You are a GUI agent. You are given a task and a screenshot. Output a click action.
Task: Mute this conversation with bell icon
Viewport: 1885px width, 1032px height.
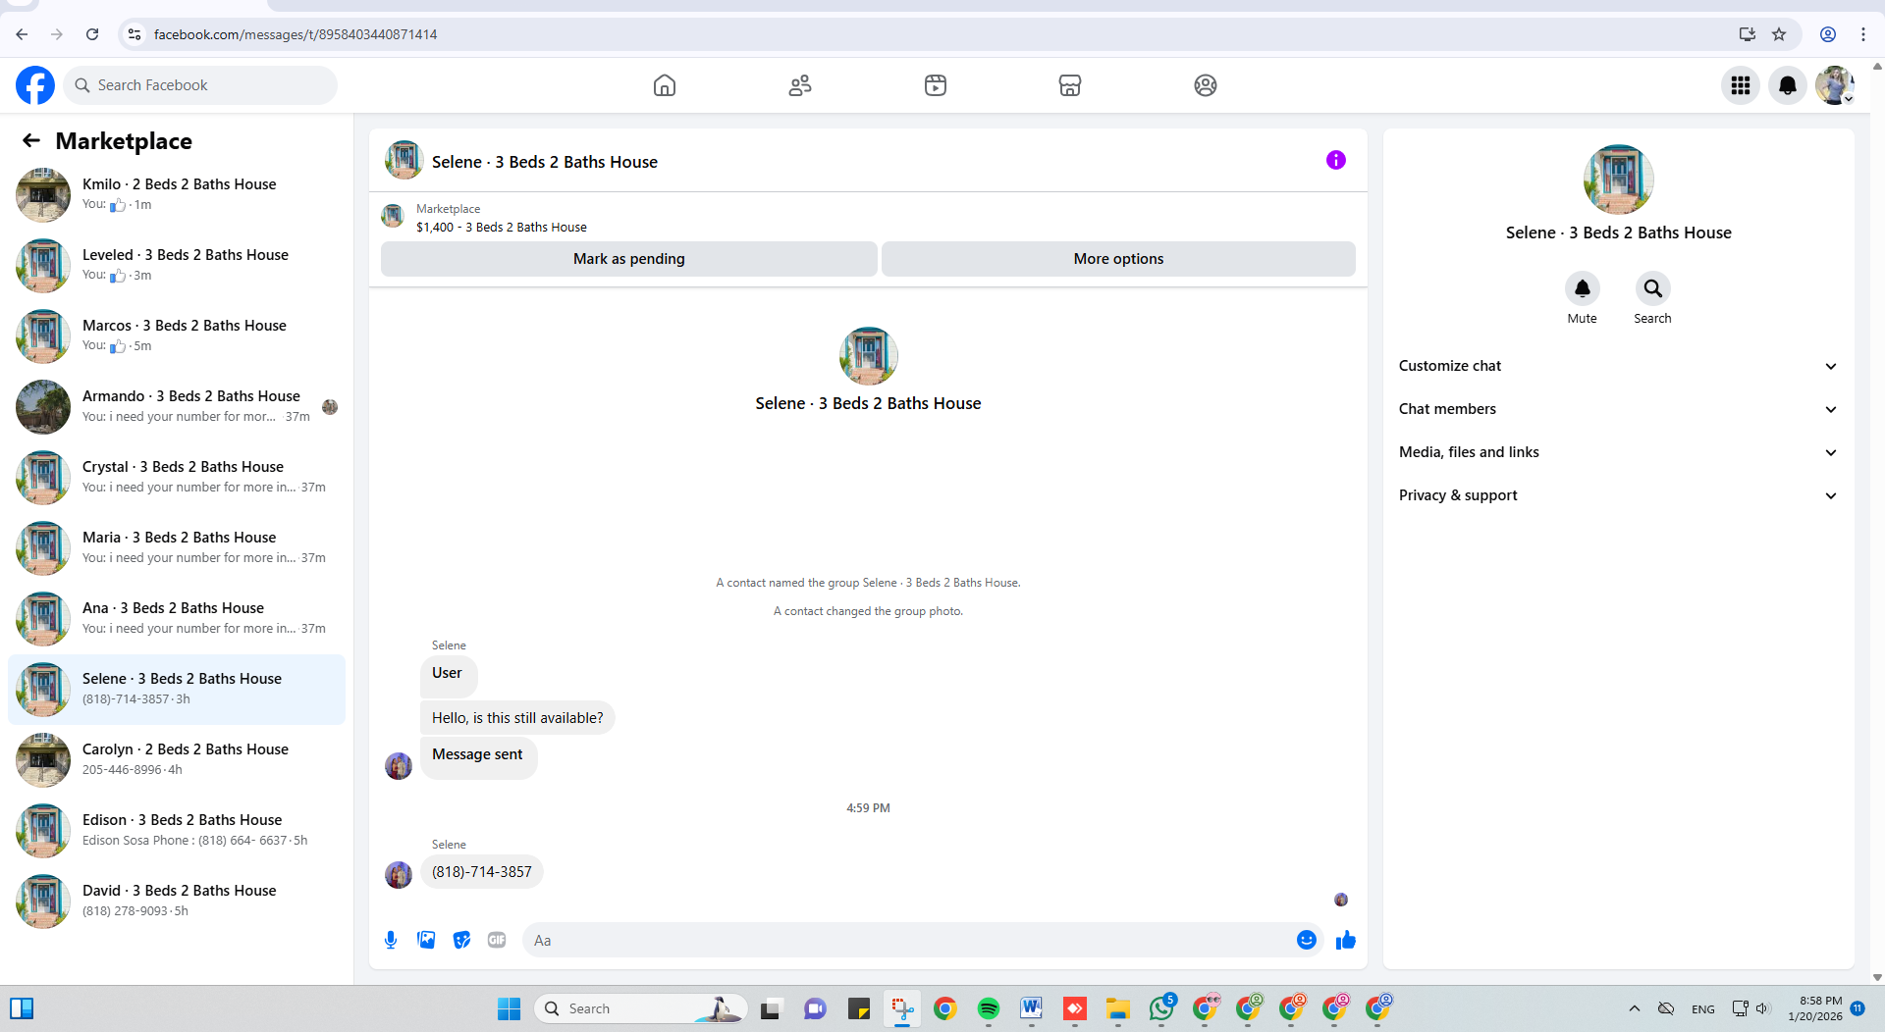tap(1583, 288)
